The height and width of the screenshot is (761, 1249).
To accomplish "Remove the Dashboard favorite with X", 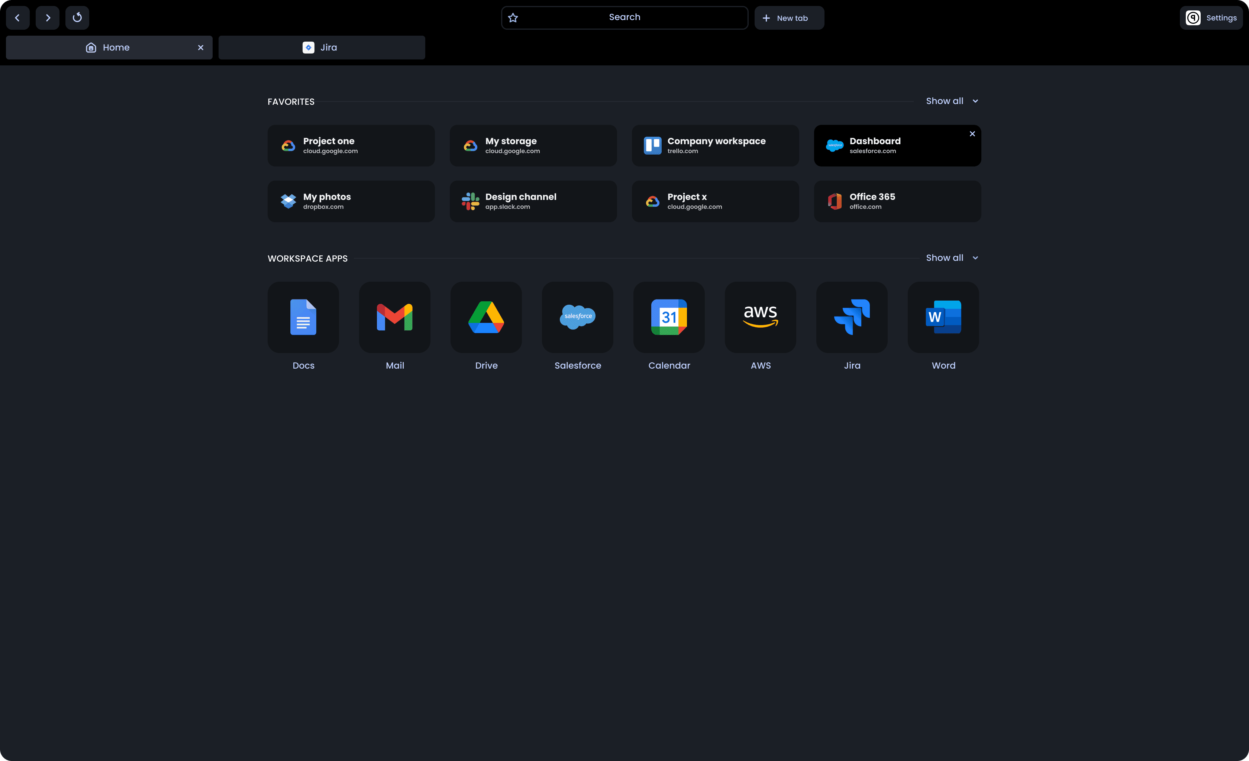I will 972,134.
